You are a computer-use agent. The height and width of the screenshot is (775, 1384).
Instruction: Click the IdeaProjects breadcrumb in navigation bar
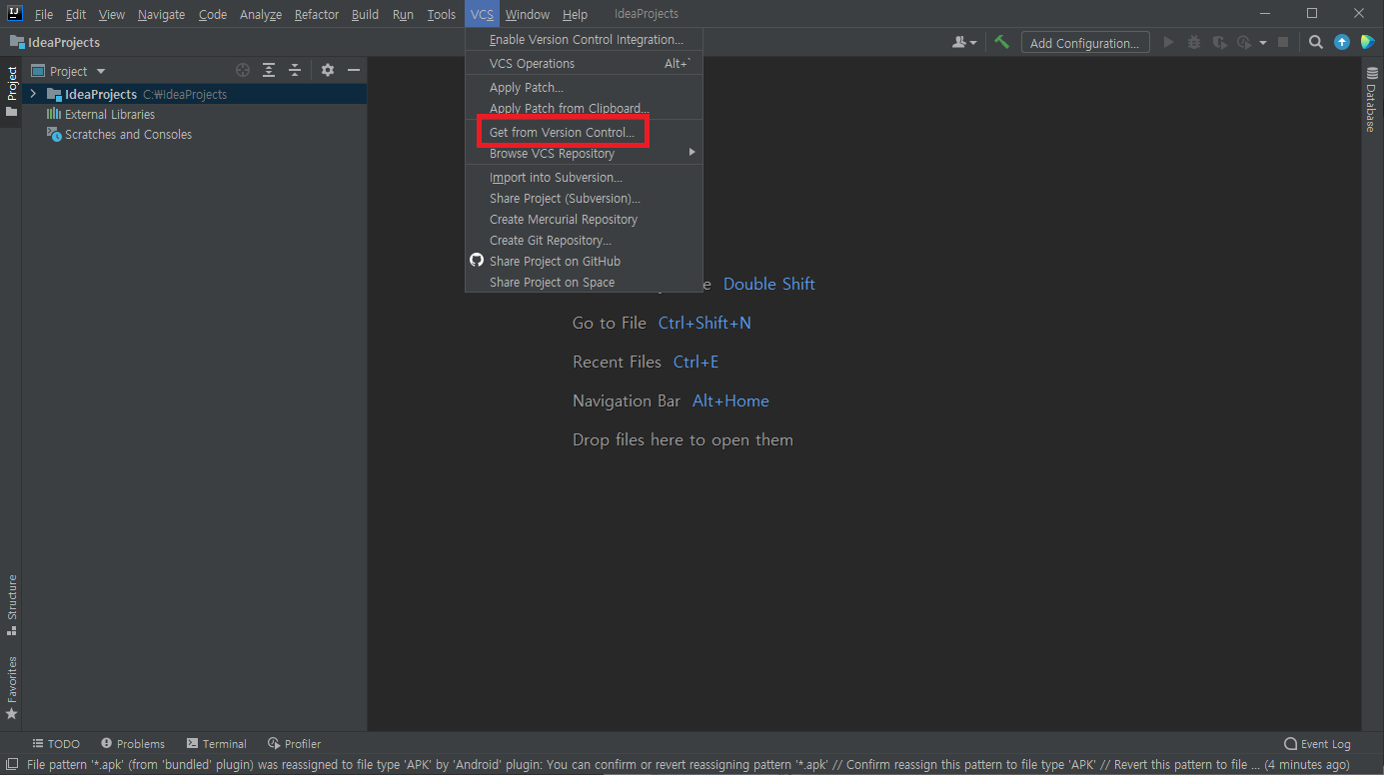(55, 42)
